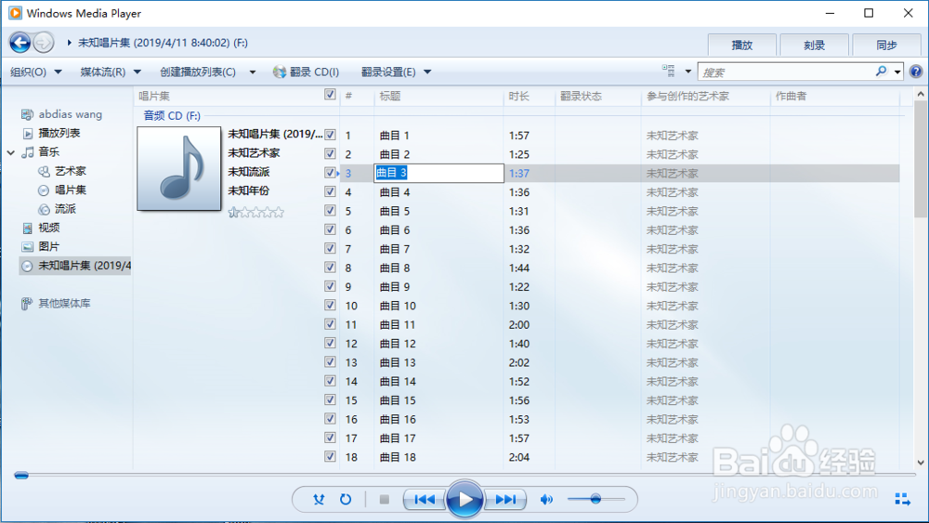Click the 曲目 3 title edit box

(x=439, y=173)
